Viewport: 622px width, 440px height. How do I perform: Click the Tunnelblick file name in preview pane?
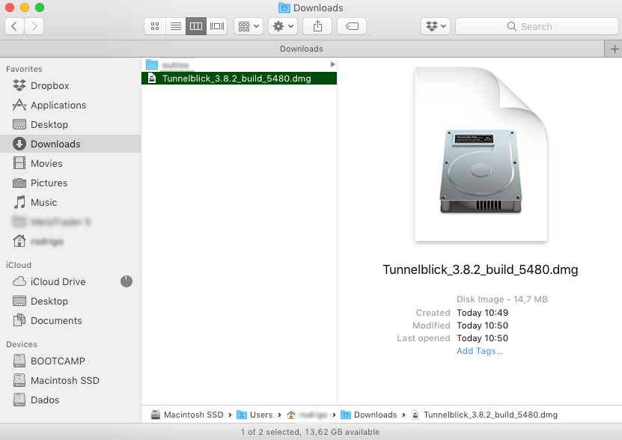tap(481, 270)
